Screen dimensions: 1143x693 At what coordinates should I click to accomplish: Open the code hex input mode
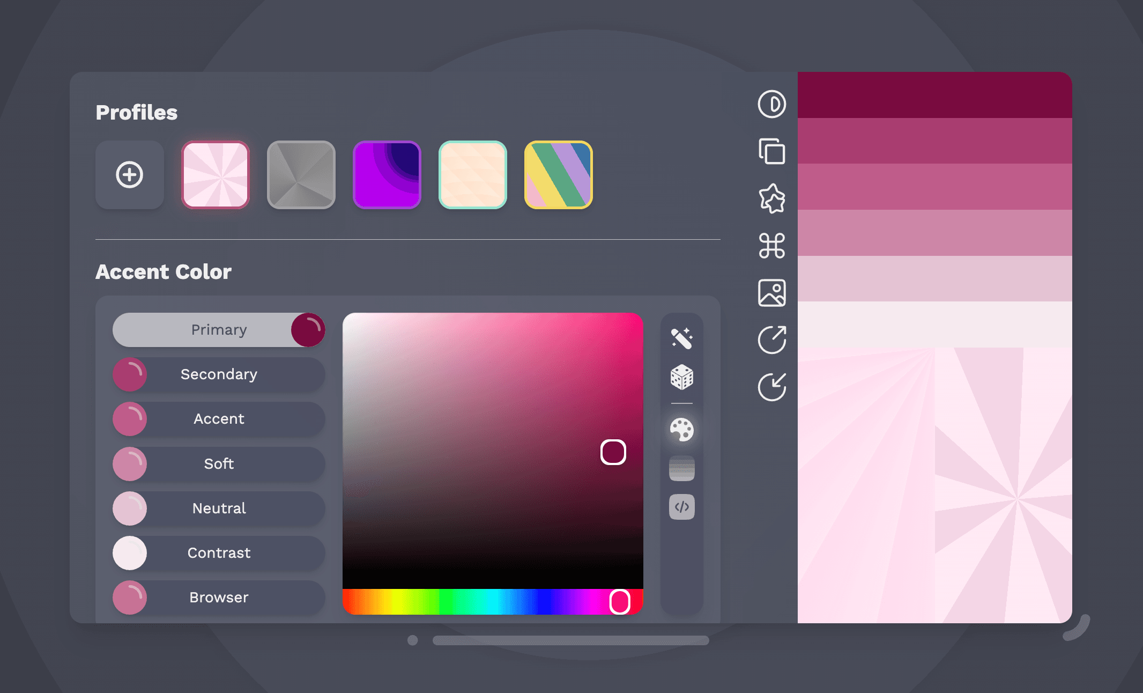(681, 507)
